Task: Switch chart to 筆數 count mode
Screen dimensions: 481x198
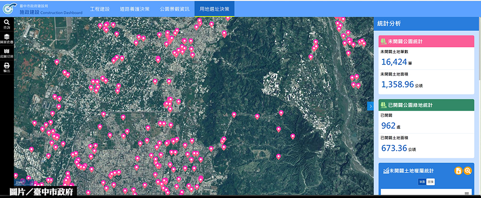Action: tap(422, 182)
